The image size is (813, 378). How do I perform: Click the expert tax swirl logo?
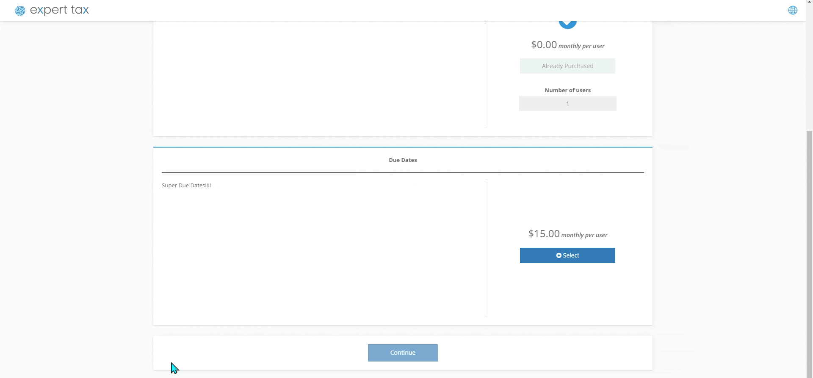click(x=20, y=11)
